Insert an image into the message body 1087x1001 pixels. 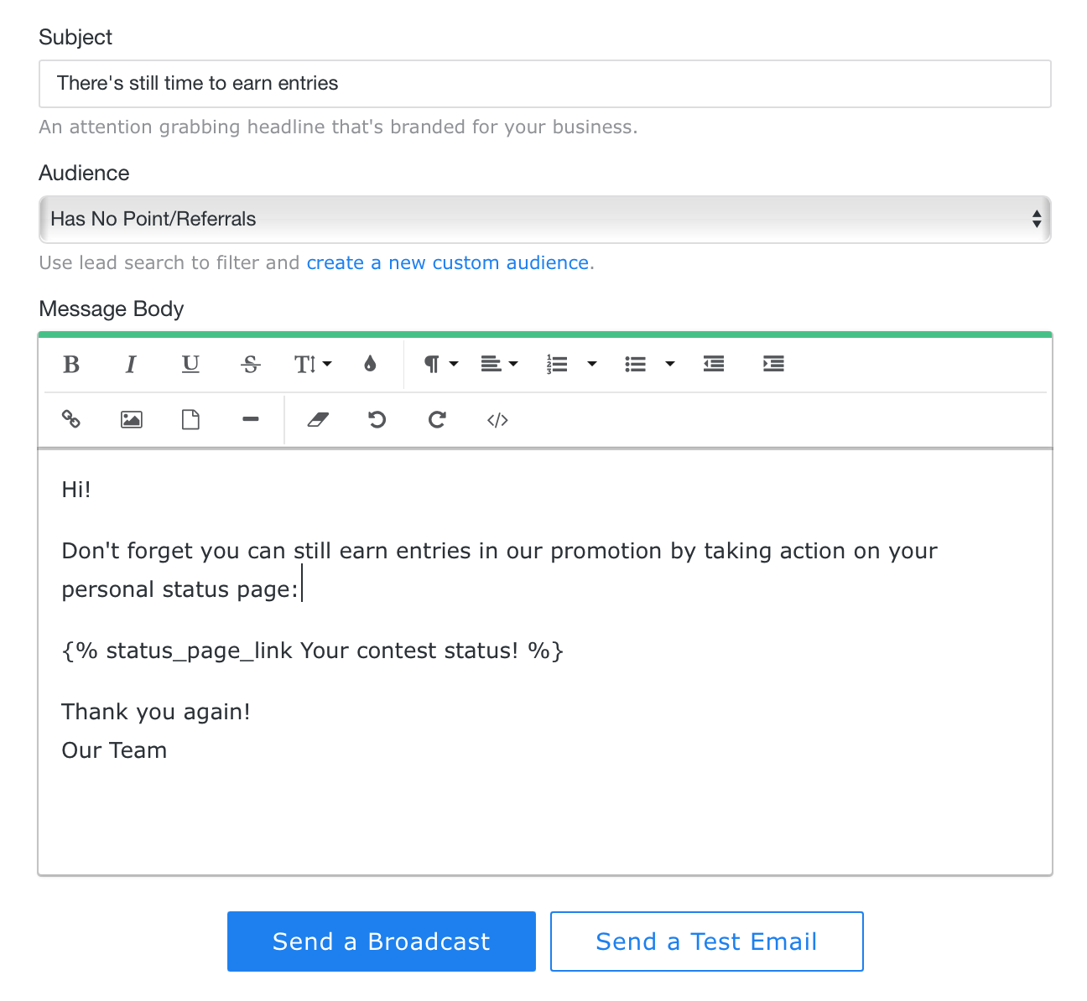pos(131,419)
